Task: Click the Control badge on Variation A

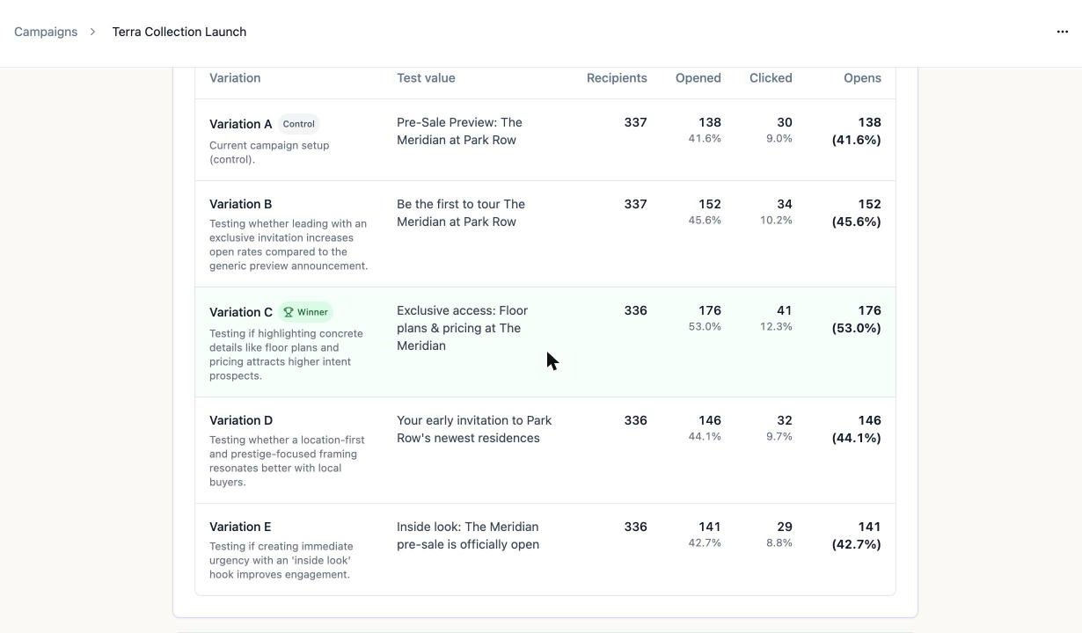Action: point(298,124)
